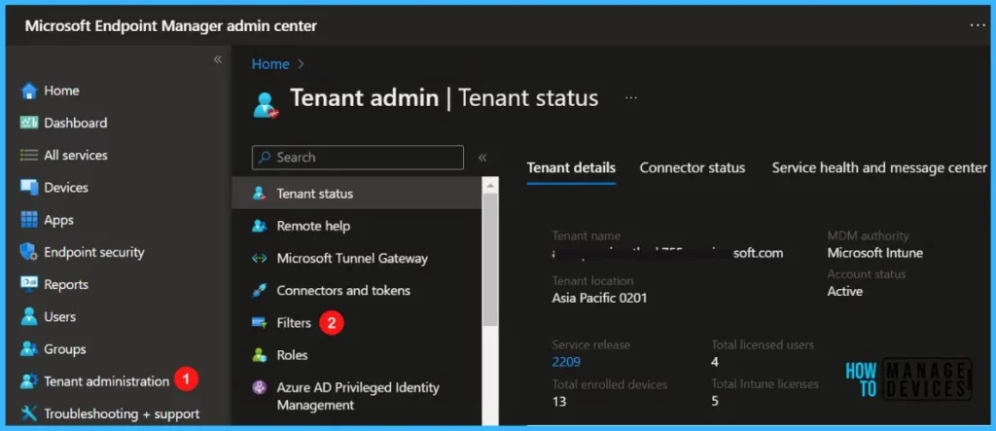Click the tenant menu vertical scrollbar thumb
The width and height of the screenshot is (996, 431).
[490, 261]
